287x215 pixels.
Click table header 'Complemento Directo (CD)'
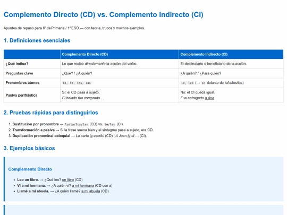click(x=85, y=54)
